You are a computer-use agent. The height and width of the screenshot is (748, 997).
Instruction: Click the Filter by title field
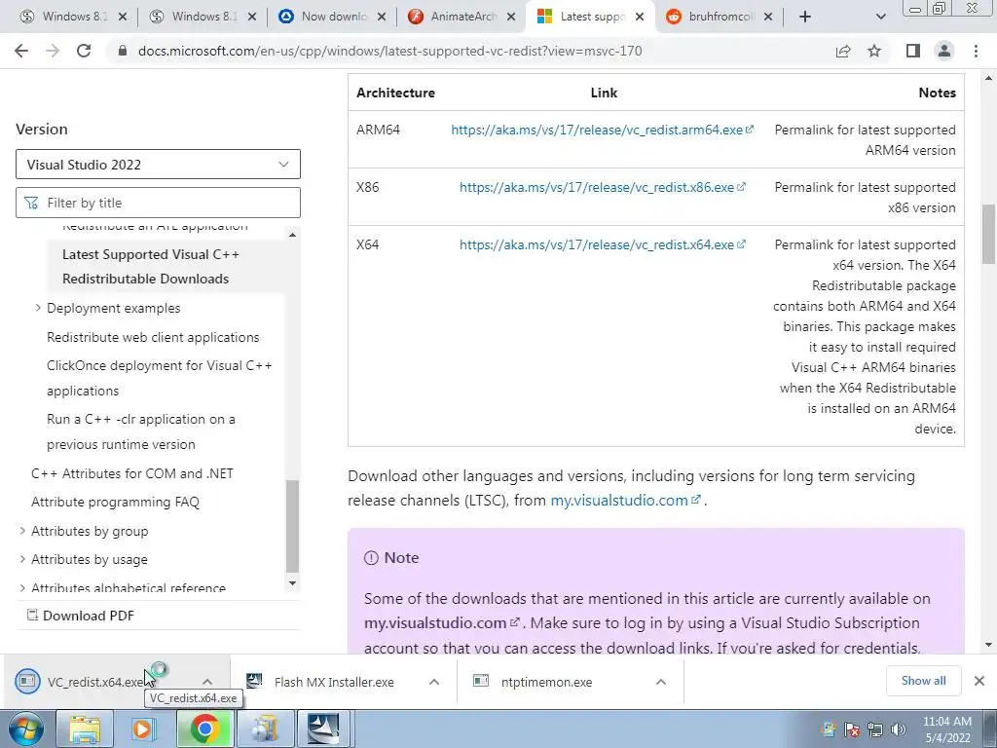click(158, 203)
